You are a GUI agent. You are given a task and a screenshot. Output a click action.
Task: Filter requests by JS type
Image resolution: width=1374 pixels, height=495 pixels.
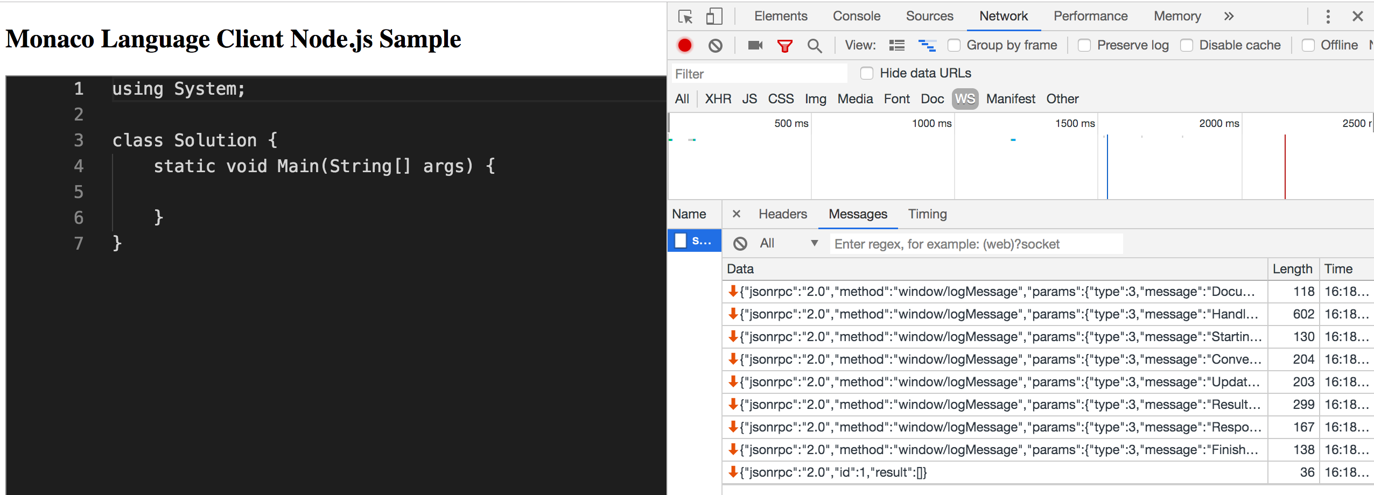(749, 99)
